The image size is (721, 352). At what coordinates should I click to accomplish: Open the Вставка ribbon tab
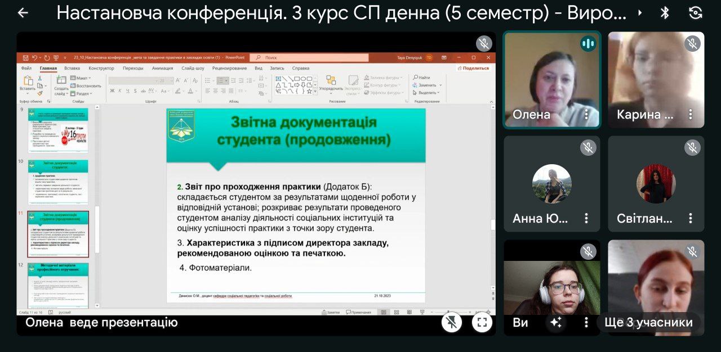[72, 68]
